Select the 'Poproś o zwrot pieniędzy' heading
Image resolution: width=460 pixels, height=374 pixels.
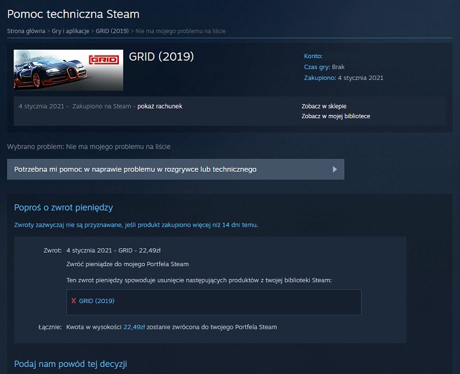(63, 207)
